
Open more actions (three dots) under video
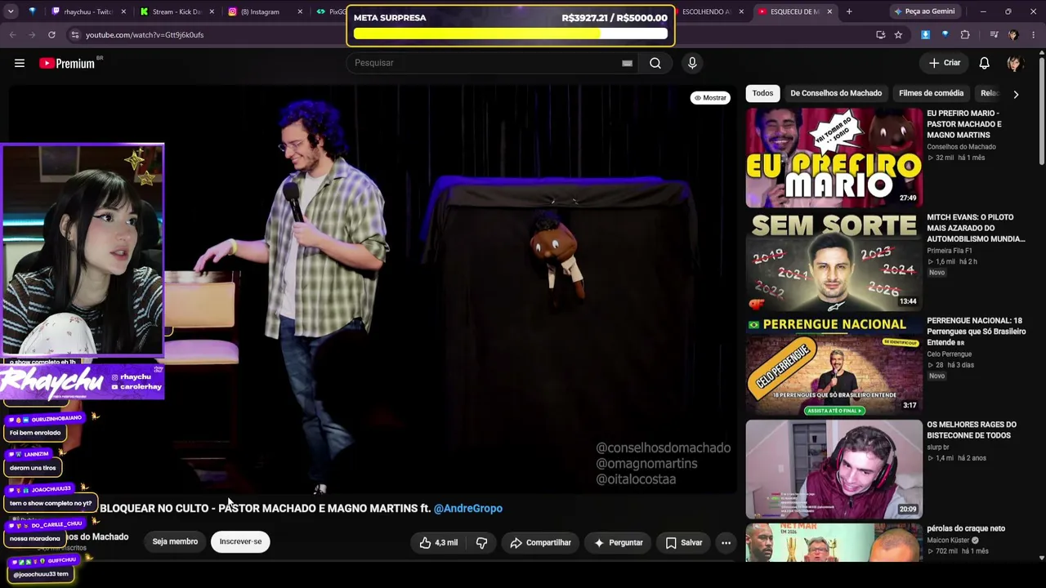(726, 542)
